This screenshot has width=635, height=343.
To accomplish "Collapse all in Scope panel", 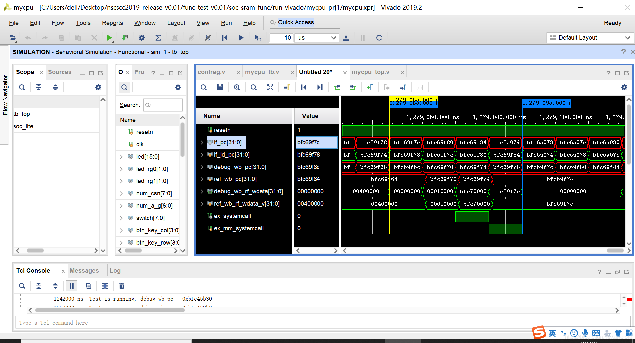I will (39, 87).
